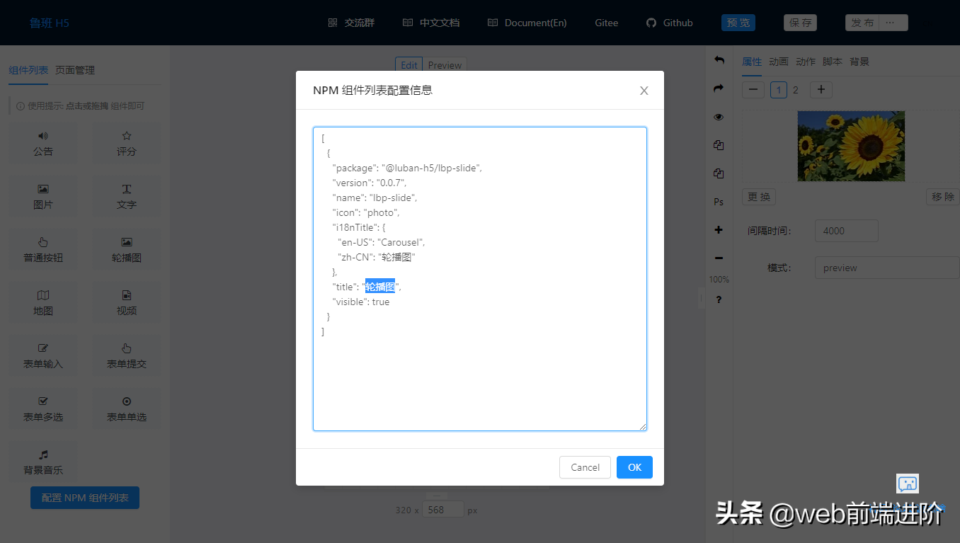Switch to the 动画 animation tab
960x543 pixels.
[x=779, y=62]
